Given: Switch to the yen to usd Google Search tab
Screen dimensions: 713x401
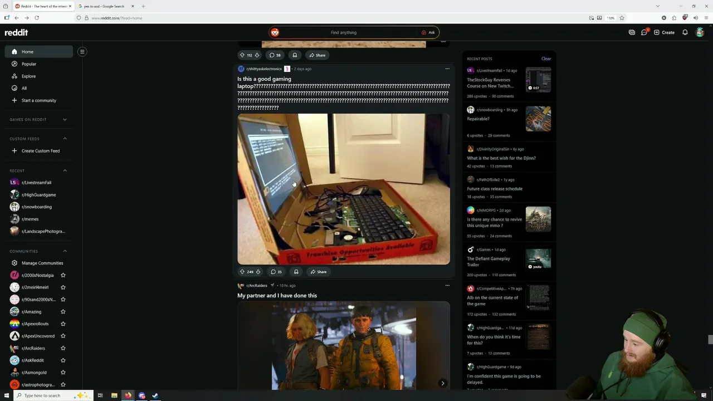Looking at the screenshot, I should (106, 6).
